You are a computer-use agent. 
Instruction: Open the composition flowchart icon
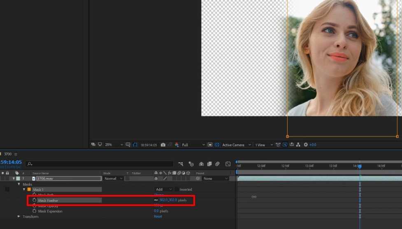point(298,145)
